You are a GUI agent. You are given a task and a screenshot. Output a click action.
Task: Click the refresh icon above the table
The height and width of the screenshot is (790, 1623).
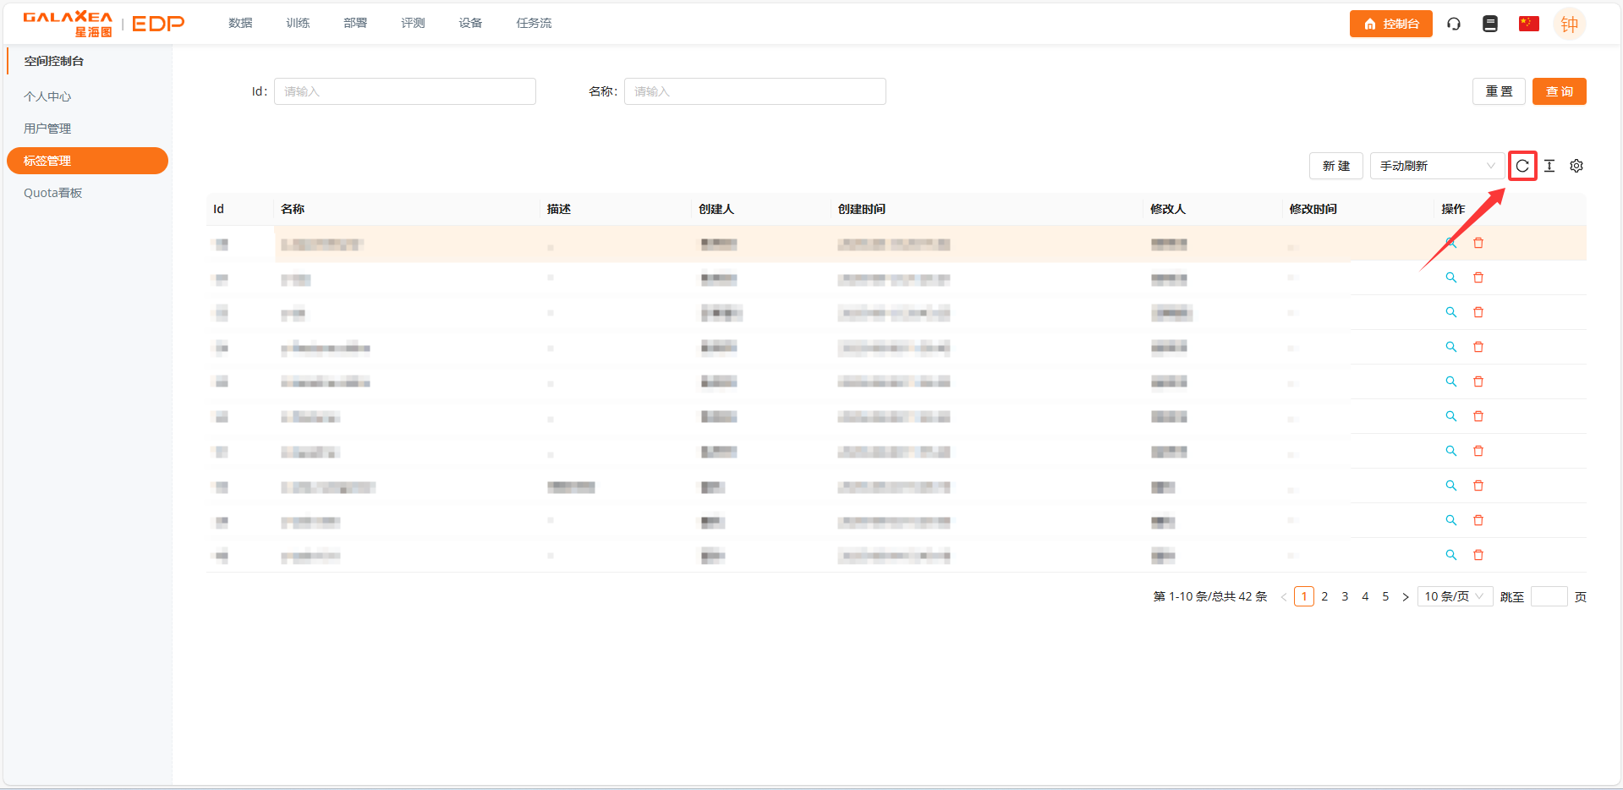pyautogui.click(x=1522, y=166)
